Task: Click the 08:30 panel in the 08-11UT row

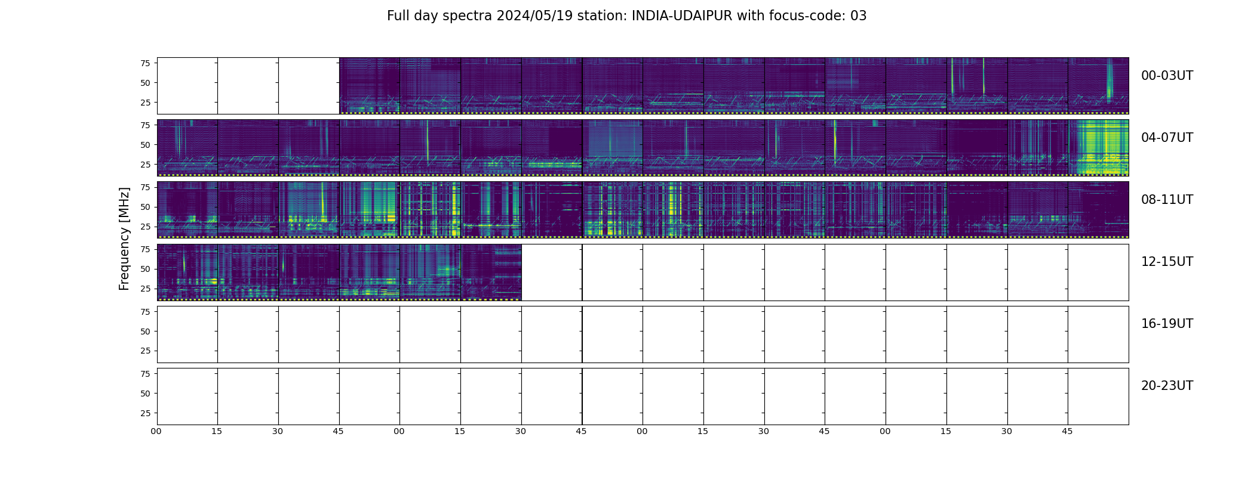Action: pos(309,210)
